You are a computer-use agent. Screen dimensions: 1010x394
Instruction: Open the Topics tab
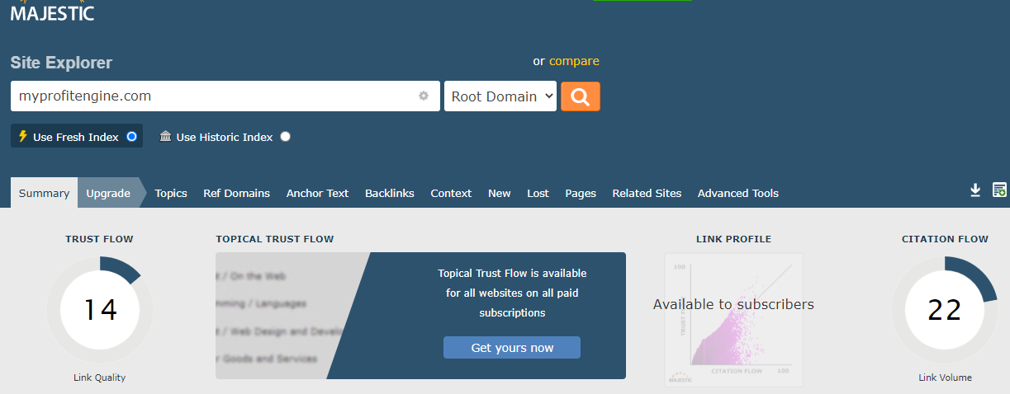pyautogui.click(x=171, y=193)
